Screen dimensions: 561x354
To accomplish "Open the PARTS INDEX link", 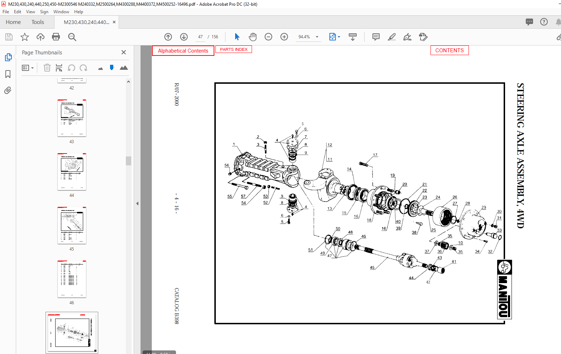I will 234,49.
